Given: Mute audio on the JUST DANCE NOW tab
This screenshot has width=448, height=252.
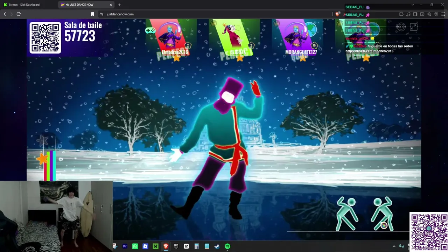Looking at the screenshot, I should (67, 5).
